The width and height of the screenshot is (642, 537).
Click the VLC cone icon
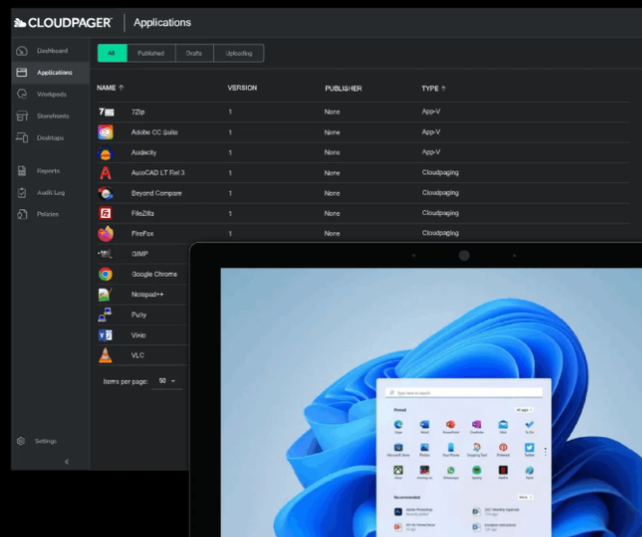pos(105,355)
